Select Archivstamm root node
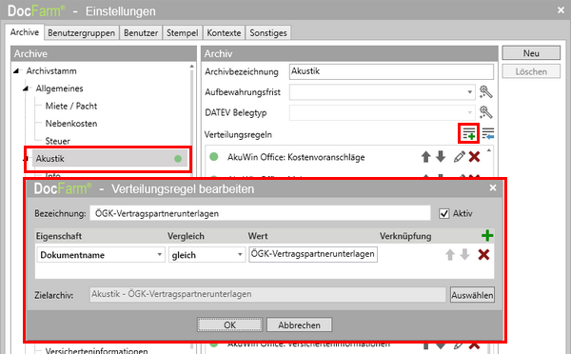571x354 pixels. 51,71
